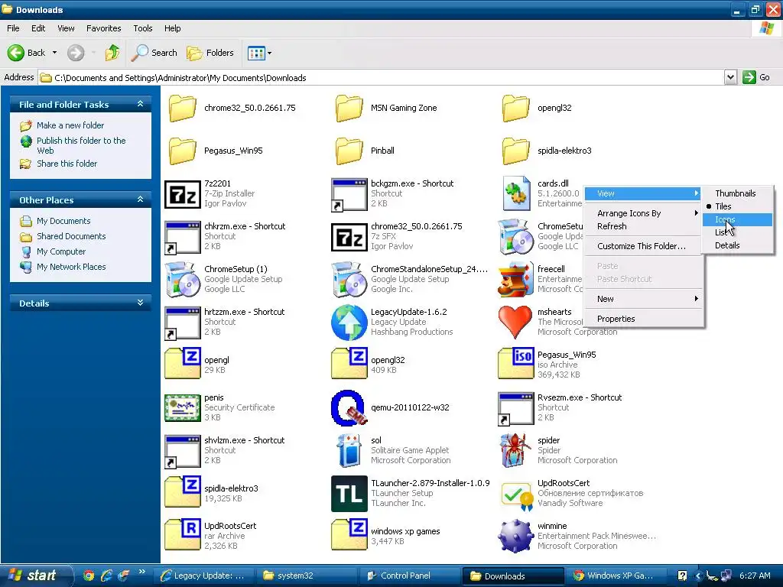Switch to Legacy Update taskbar window
This screenshot has height=587, width=783.
[x=203, y=576]
